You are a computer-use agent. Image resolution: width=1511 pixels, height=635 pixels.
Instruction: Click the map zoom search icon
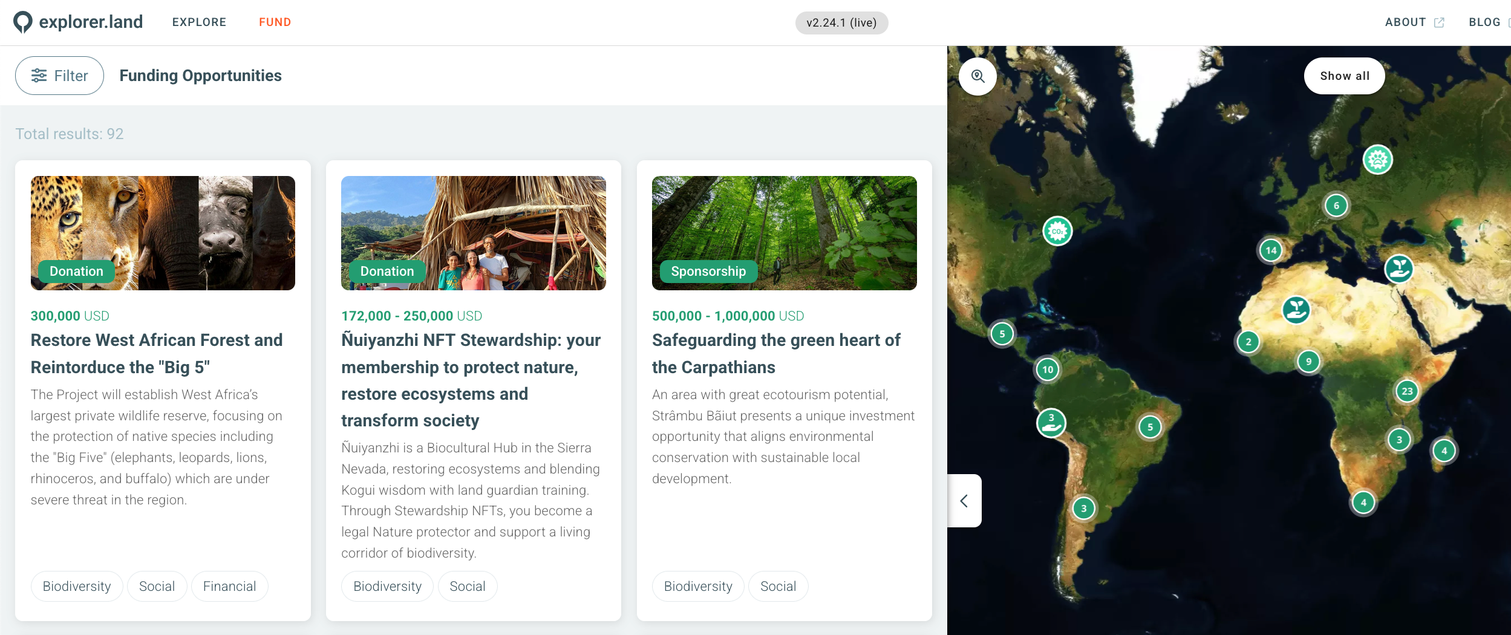tap(977, 76)
